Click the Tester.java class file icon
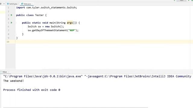This screenshot has width=193, height=108. [22, 4]
